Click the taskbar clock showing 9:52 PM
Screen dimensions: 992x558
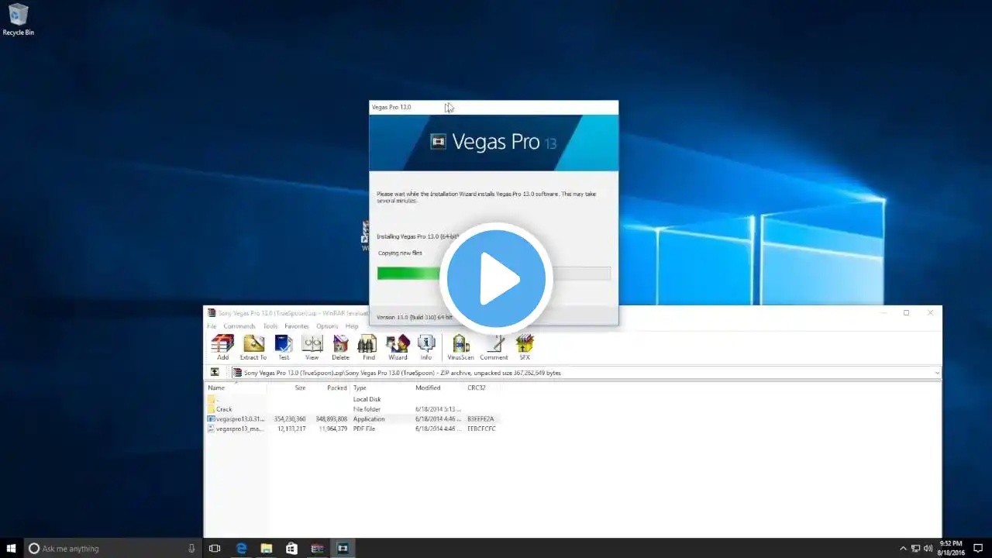(951, 548)
